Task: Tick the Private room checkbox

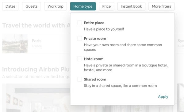Action: [x=79, y=39]
